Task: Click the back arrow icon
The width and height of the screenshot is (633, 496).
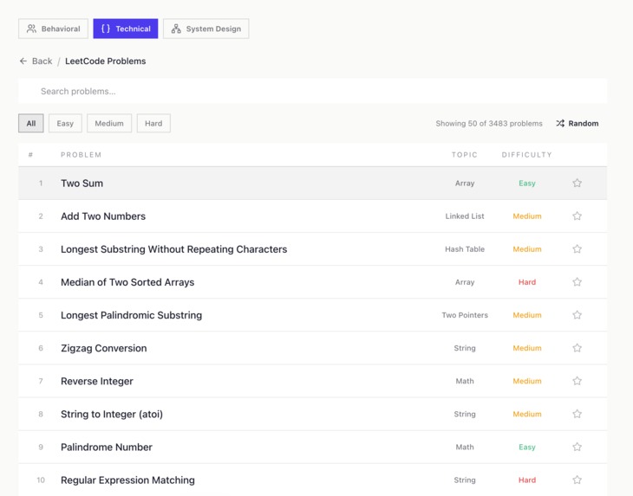Action: coord(23,61)
